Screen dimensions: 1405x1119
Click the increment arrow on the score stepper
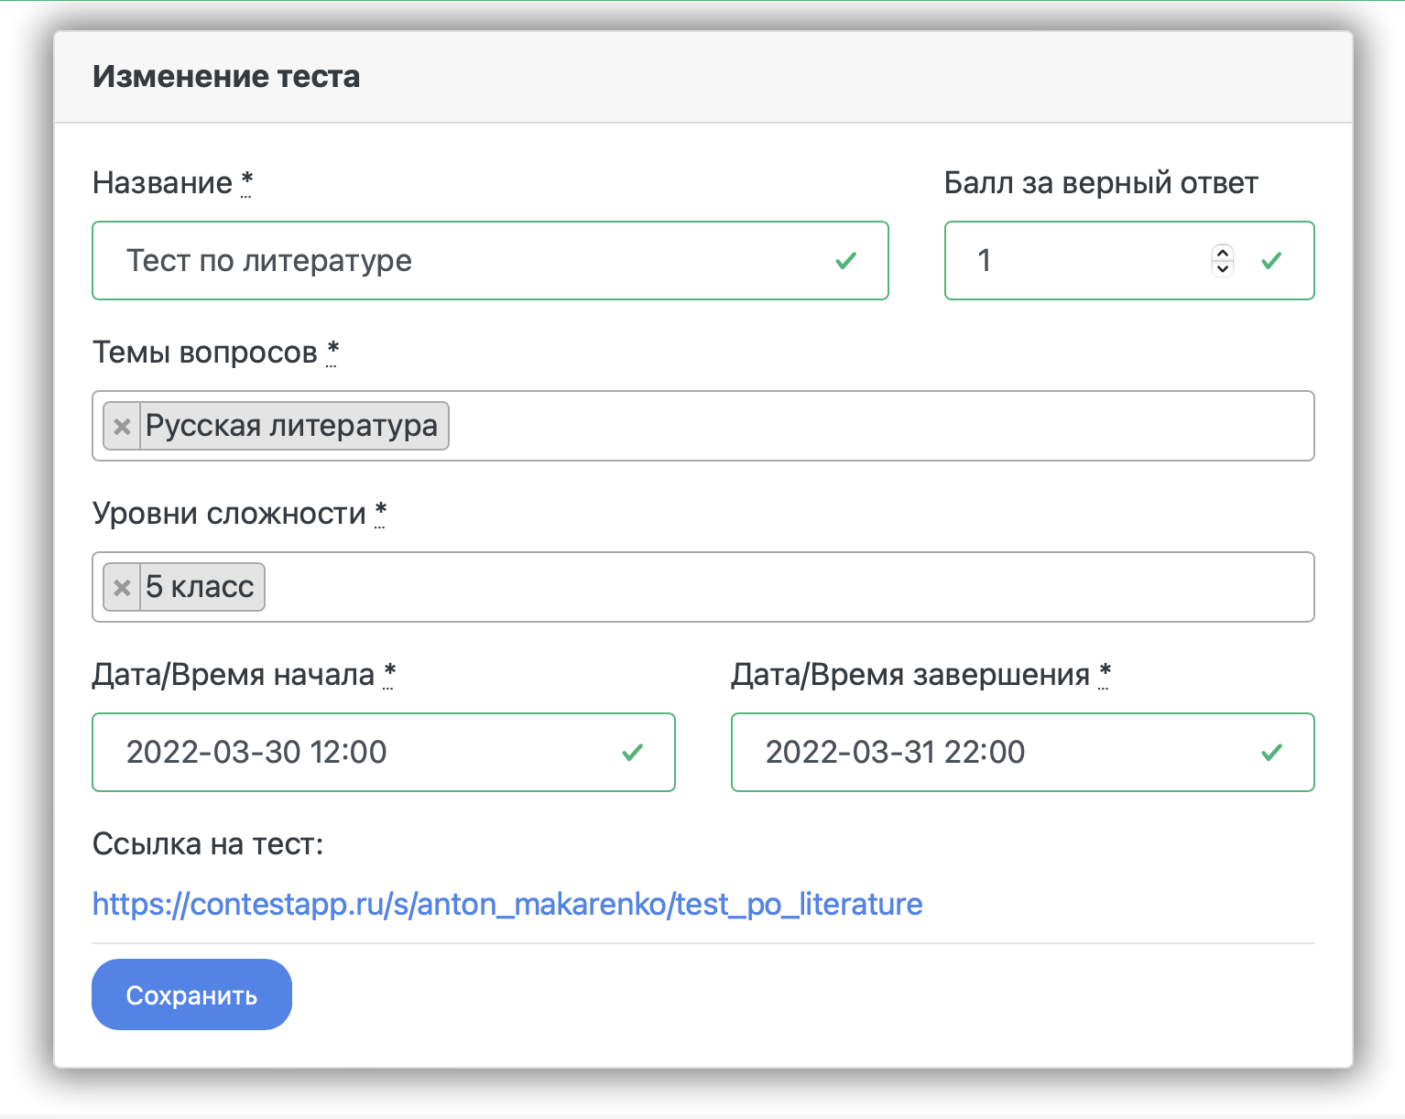pyautogui.click(x=1222, y=253)
